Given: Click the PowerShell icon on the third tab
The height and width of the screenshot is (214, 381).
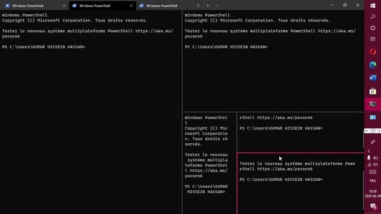Looking at the screenshot, I should point(142,5).
